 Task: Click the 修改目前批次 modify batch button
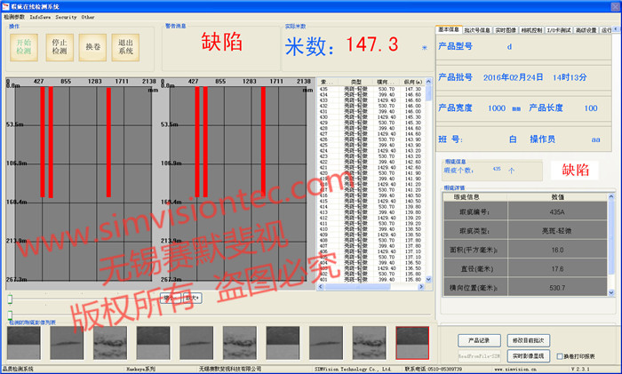(x=526, y=339)
